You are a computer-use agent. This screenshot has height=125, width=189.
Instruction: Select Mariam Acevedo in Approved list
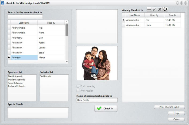[17, 80]
